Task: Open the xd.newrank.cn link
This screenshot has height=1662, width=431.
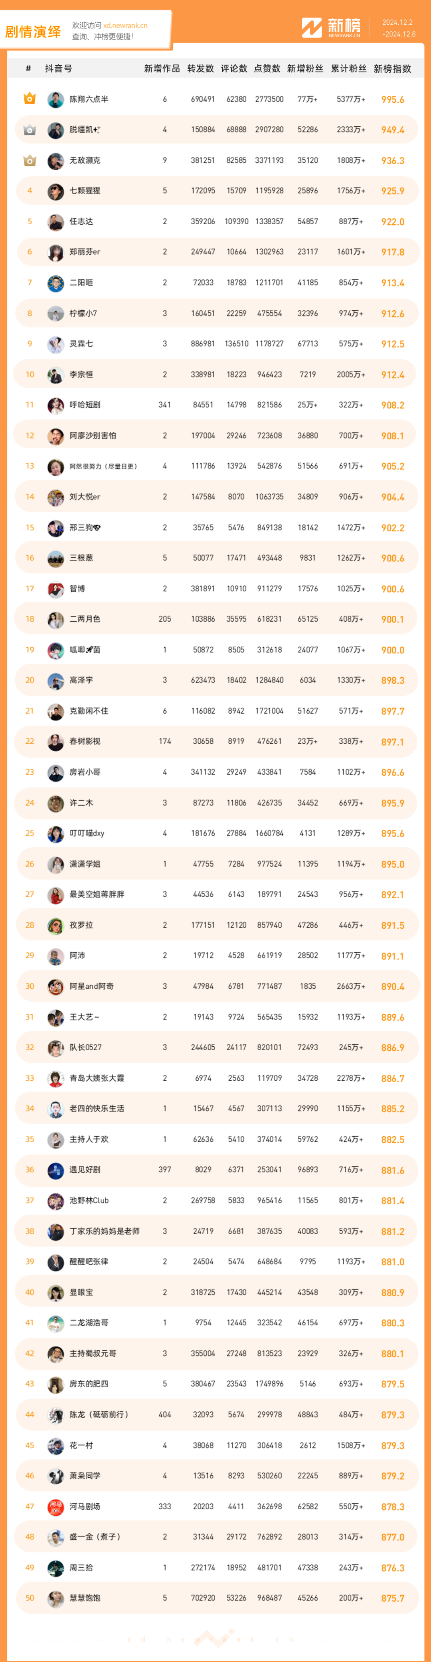Action: coord(125,26)
